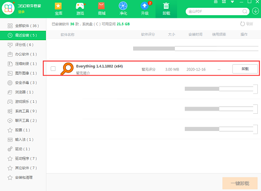The image size is (261, 191).
Task: Click the 刷新 refresh icon
Action: (242, 24)
